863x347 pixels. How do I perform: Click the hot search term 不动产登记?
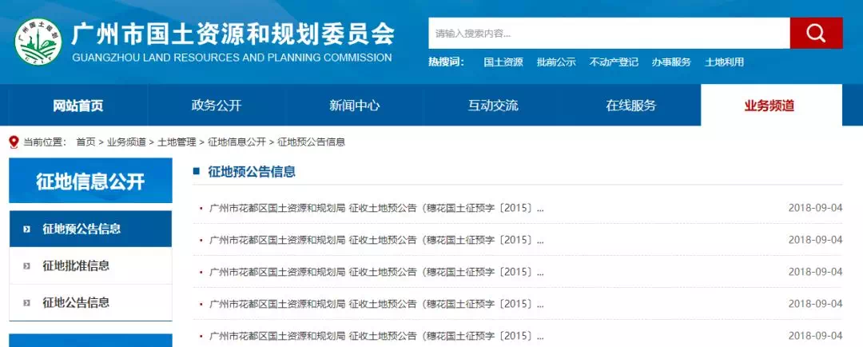[614, 62]
